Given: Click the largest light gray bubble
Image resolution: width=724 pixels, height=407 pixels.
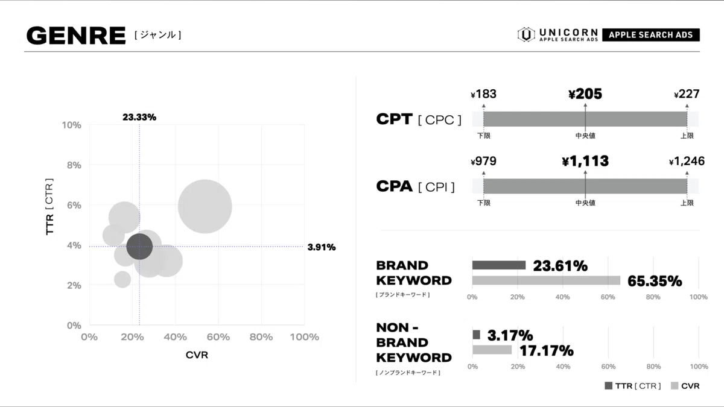Looking at the screenshot, I should (205, 206).
